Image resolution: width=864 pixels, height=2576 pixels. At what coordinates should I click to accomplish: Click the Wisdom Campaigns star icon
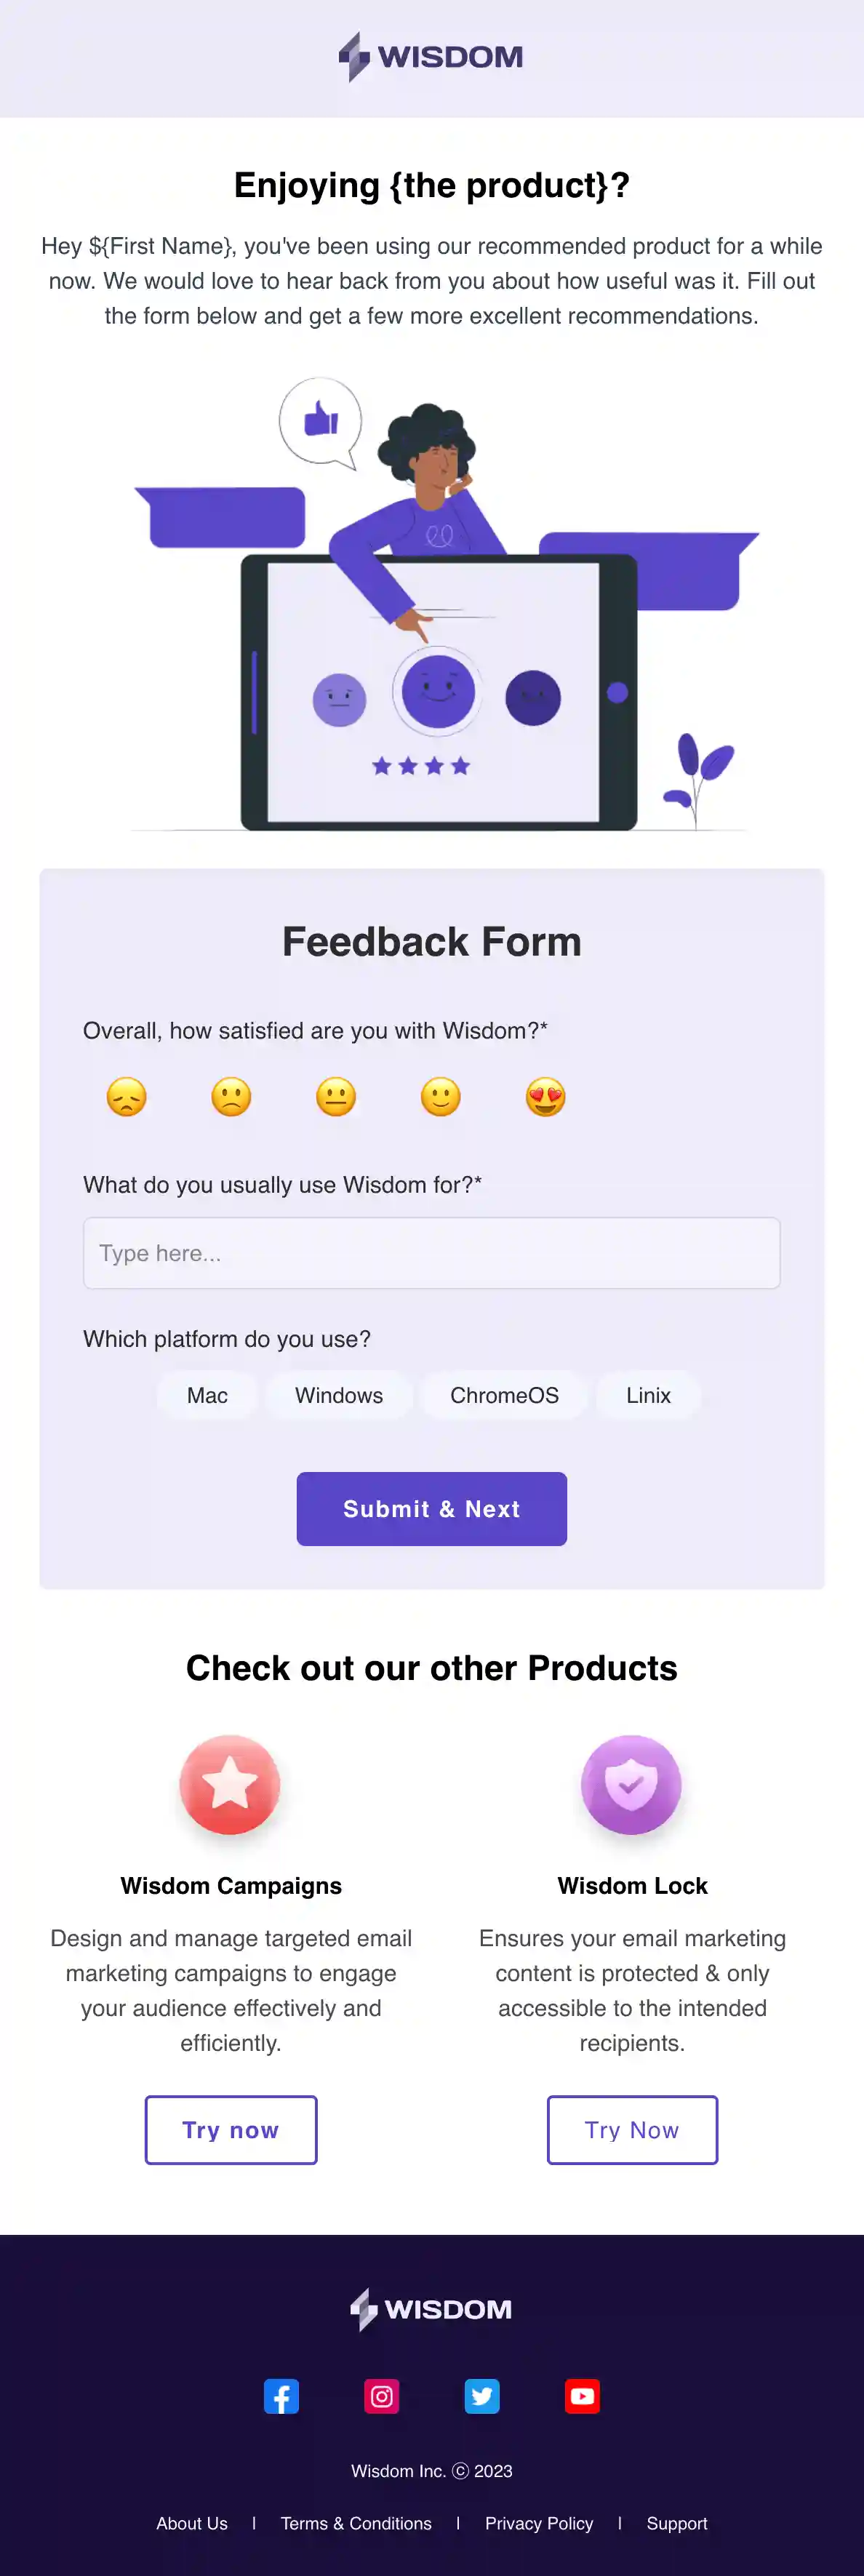click(230, 1786)
